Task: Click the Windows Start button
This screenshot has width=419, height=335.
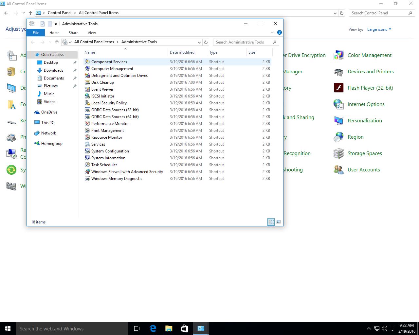Action: pyautogui.click(x=8, y=328)
